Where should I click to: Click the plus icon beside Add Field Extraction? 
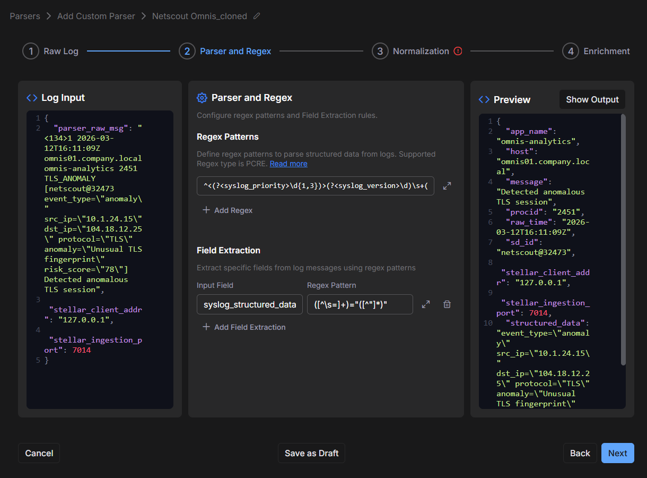[x=206, y=327]
